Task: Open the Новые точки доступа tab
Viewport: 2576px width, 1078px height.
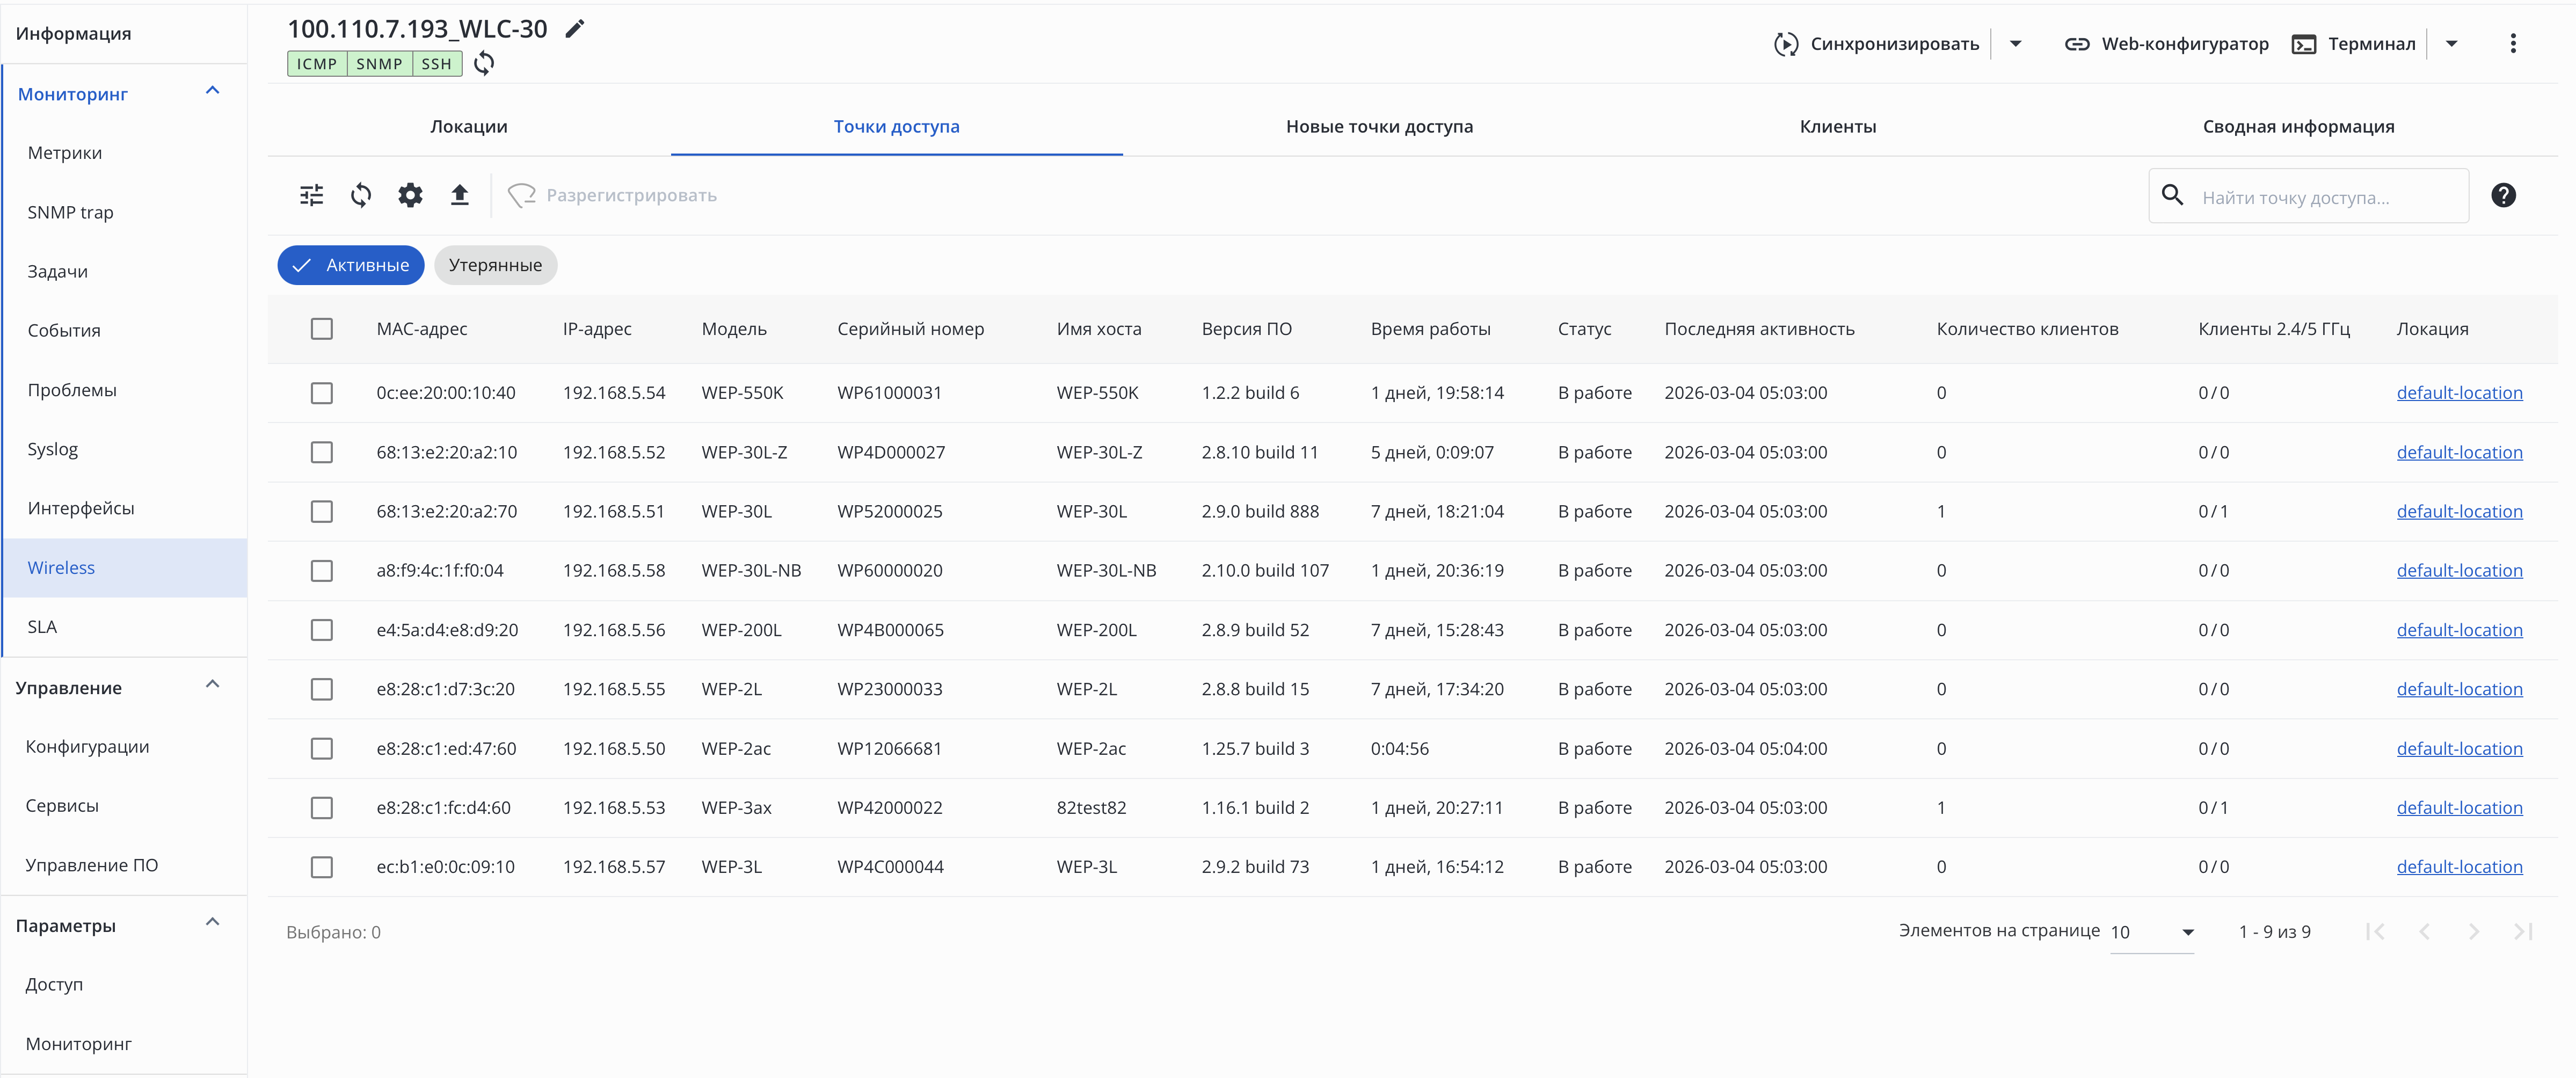Action: tap(1379, 127)
